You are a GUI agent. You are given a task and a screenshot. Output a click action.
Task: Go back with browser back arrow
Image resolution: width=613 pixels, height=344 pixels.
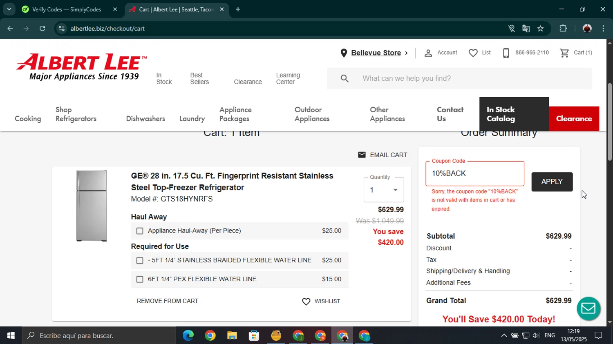[x=10, y=28]
